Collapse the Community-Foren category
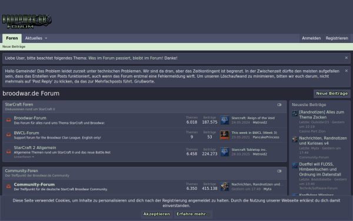Viewport: 353px width, 221px height. click(x=279, y=171)
